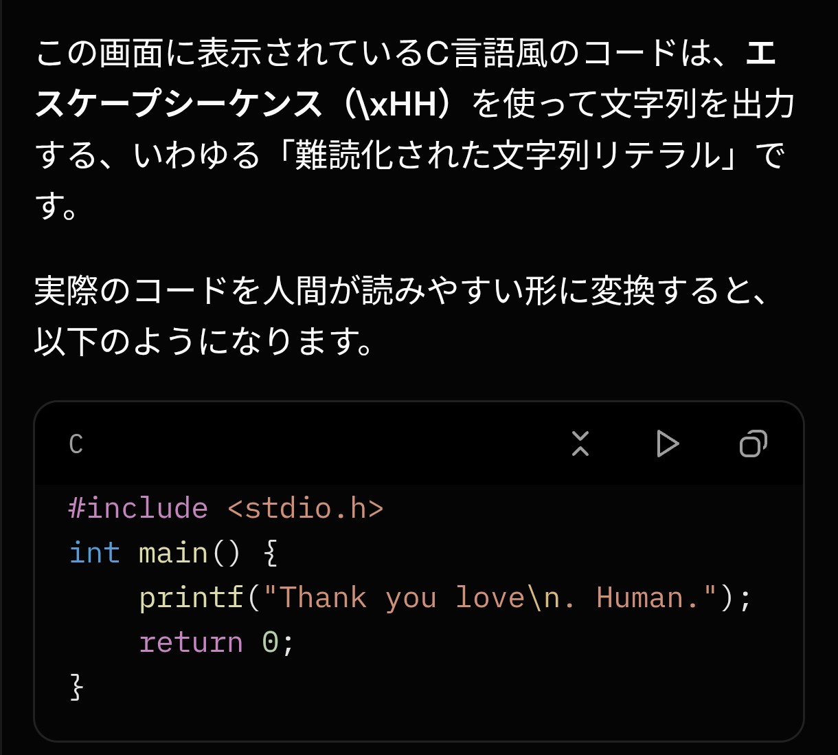
Task: Click the "C" language label
Action: [x=76, y=444]
